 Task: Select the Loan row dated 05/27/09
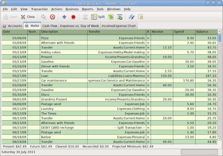point(110,76)
